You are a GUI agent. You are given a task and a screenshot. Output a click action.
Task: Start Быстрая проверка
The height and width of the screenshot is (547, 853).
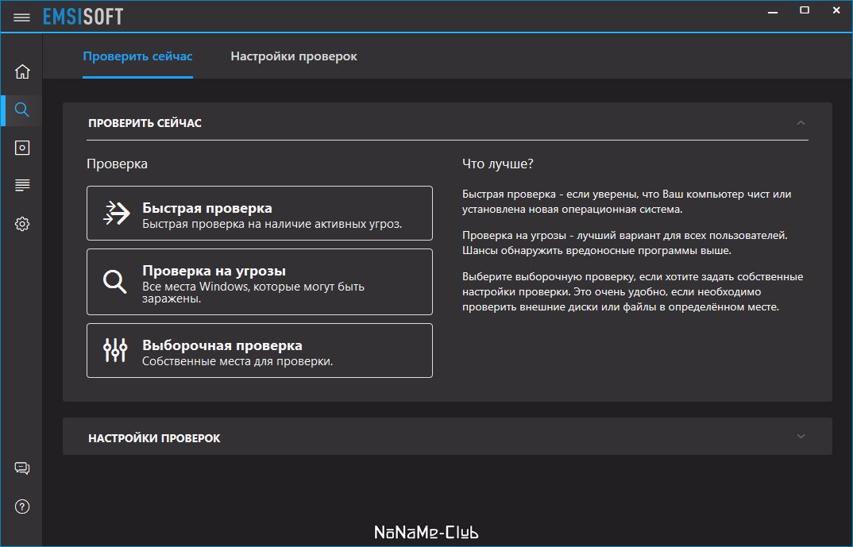click(260, 213)
